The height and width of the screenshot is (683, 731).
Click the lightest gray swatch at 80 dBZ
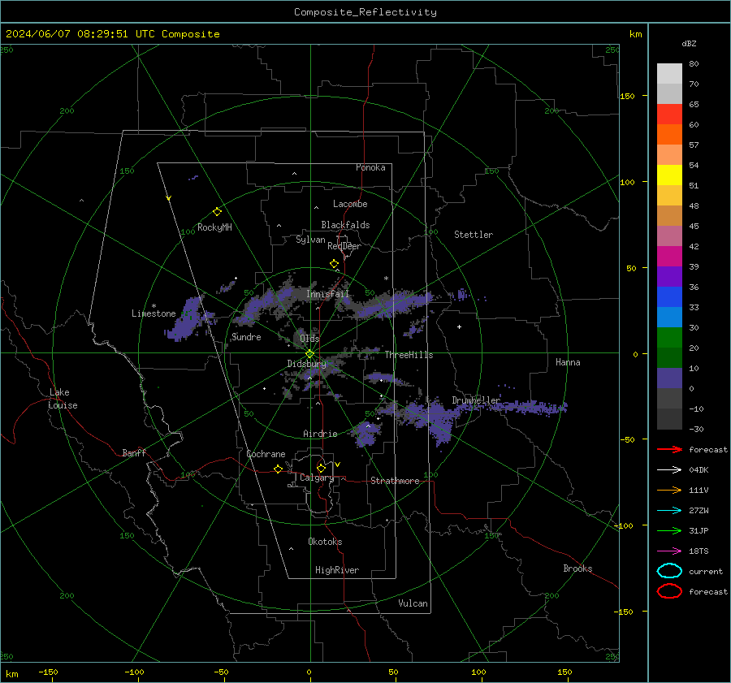tap(669, 73)
